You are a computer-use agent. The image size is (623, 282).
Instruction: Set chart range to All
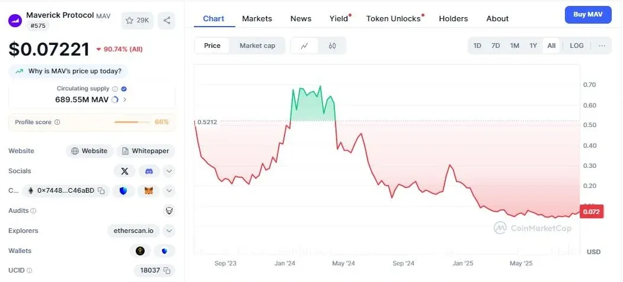click(x=551, y=46)
